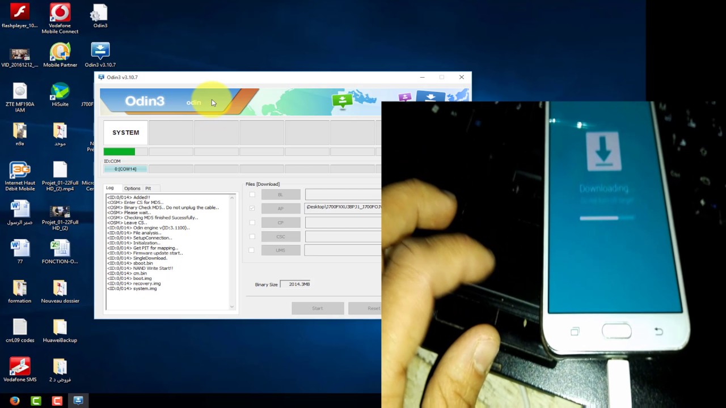Click the UMS file button

tap(281, 250)
